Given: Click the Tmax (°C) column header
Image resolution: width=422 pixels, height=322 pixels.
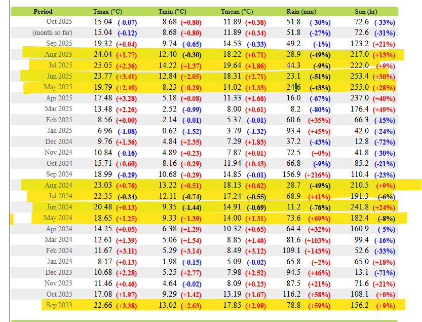Looking at the screenshot, I should [107, 11].
